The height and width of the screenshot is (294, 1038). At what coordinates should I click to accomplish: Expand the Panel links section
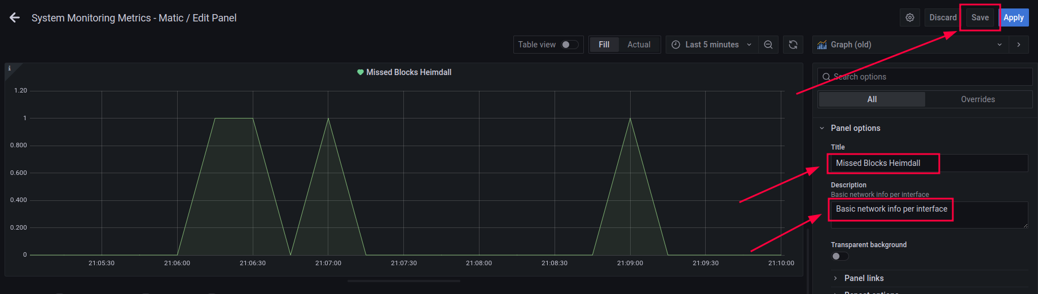(x=864, y=278)
